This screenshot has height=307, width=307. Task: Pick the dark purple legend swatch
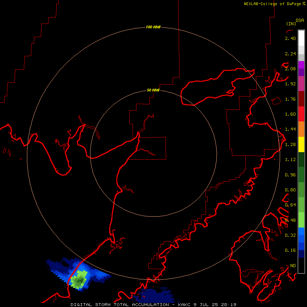(x=301, y=72)
